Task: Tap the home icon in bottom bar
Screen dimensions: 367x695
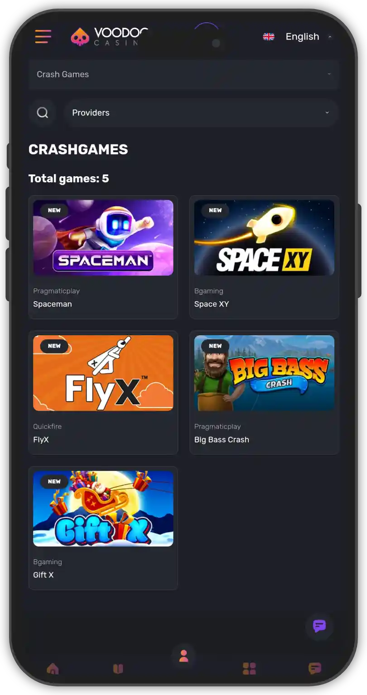Action: tap(53, 668)
